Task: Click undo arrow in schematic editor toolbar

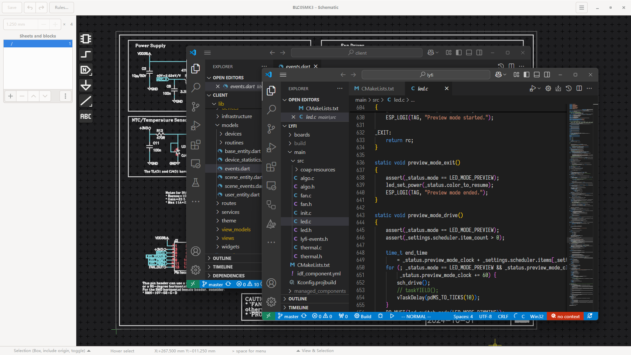Action: pos(30,7)
